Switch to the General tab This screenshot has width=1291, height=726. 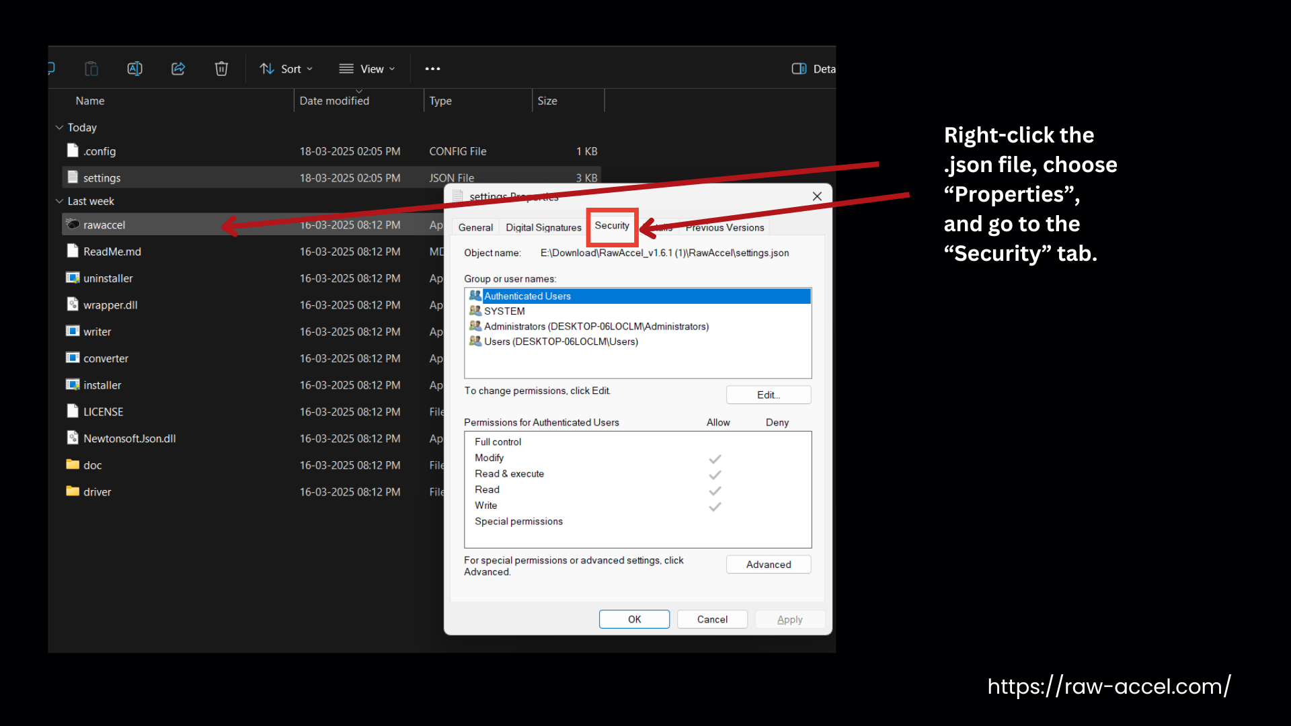coord(475,227)
